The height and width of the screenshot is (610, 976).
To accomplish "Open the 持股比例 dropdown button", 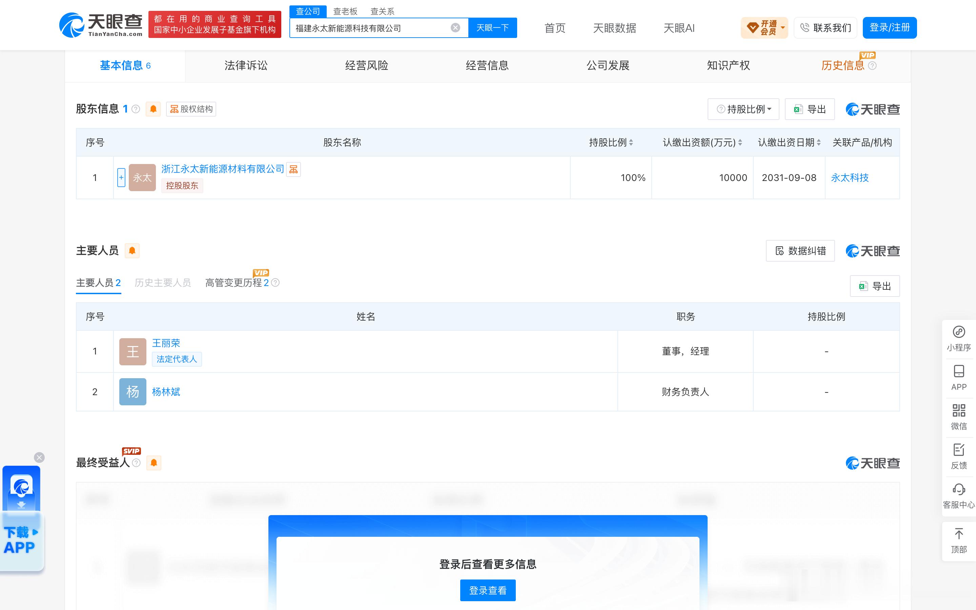I will pyautogui.click(x=743, y=109).
